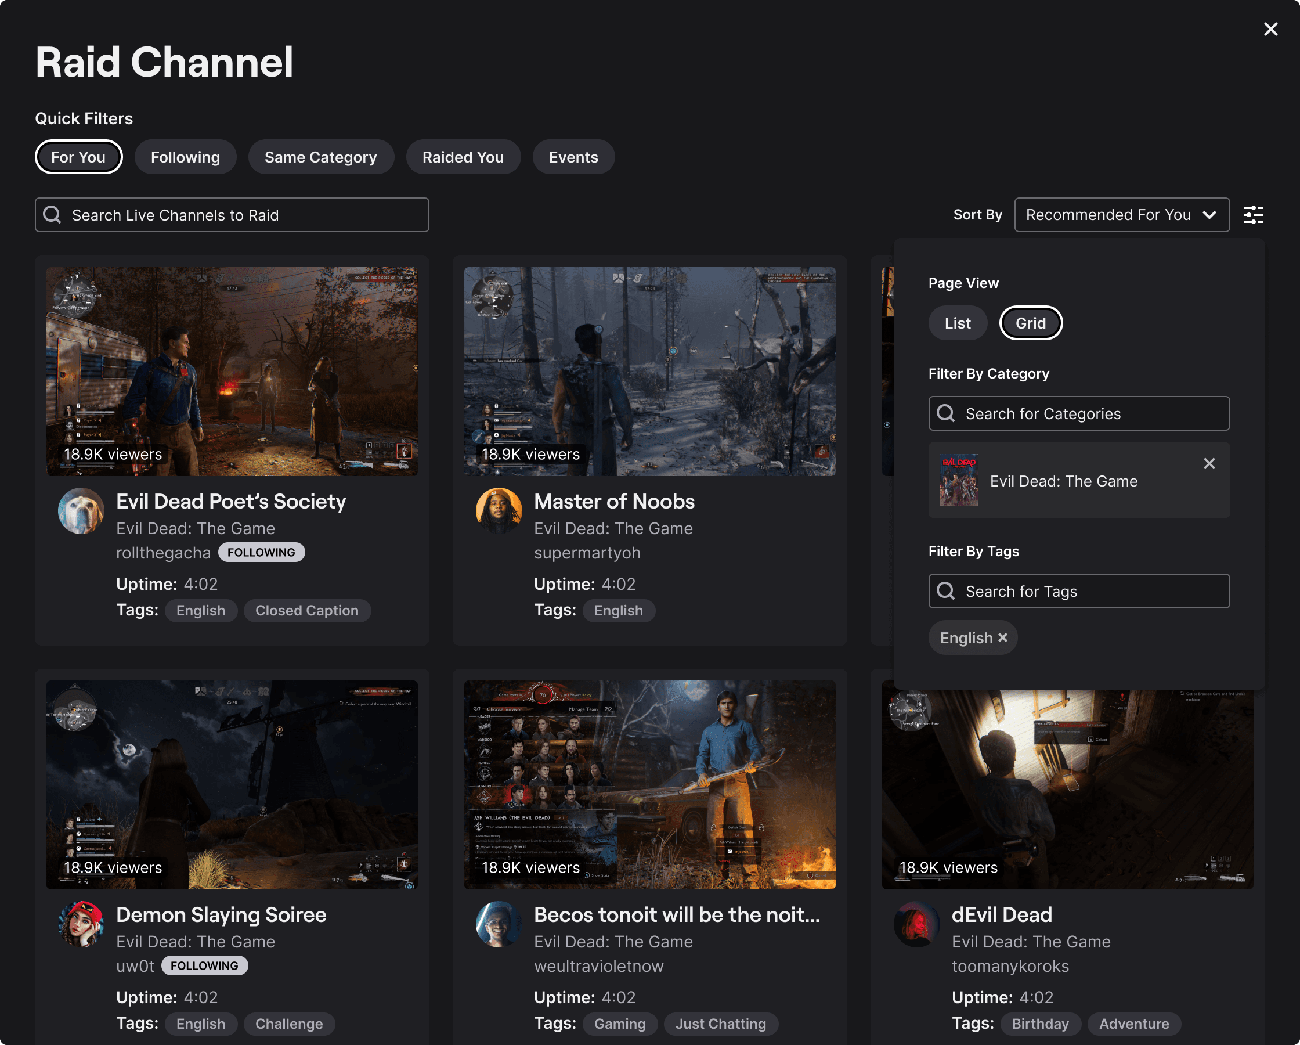Click the Gaming tag on Becos tonoit stream
Screen dimensions: 1300x1045
tap(620, 1024)
